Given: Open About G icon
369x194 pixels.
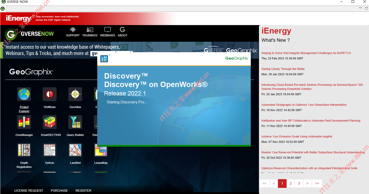Looking at the screenshot, I should [x=122, y=29].
